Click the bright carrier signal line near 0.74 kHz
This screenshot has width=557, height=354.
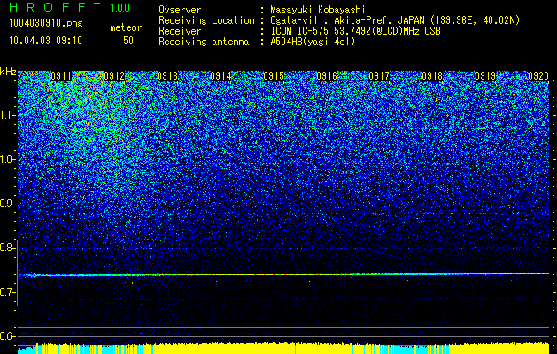[x=283, y=274]
